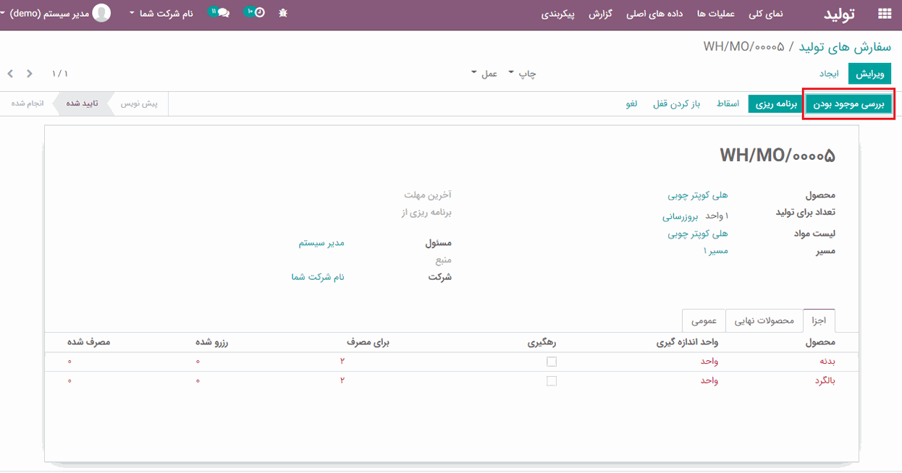Open the company نام شرکت شما form link
Viewport: 902px width, 473px height.
tap(318, 277)
